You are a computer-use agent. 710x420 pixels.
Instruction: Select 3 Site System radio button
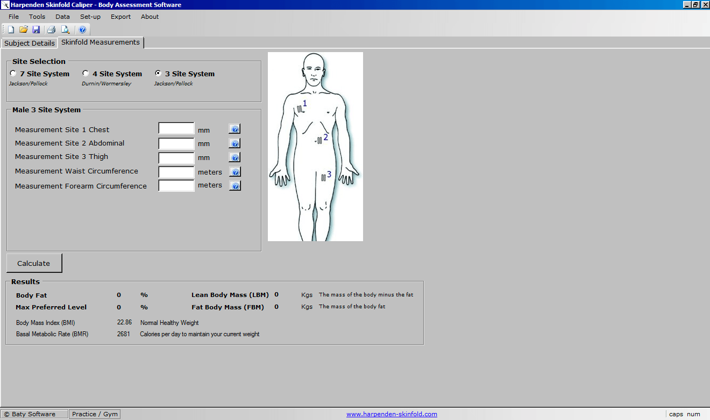tap(158, 73)
